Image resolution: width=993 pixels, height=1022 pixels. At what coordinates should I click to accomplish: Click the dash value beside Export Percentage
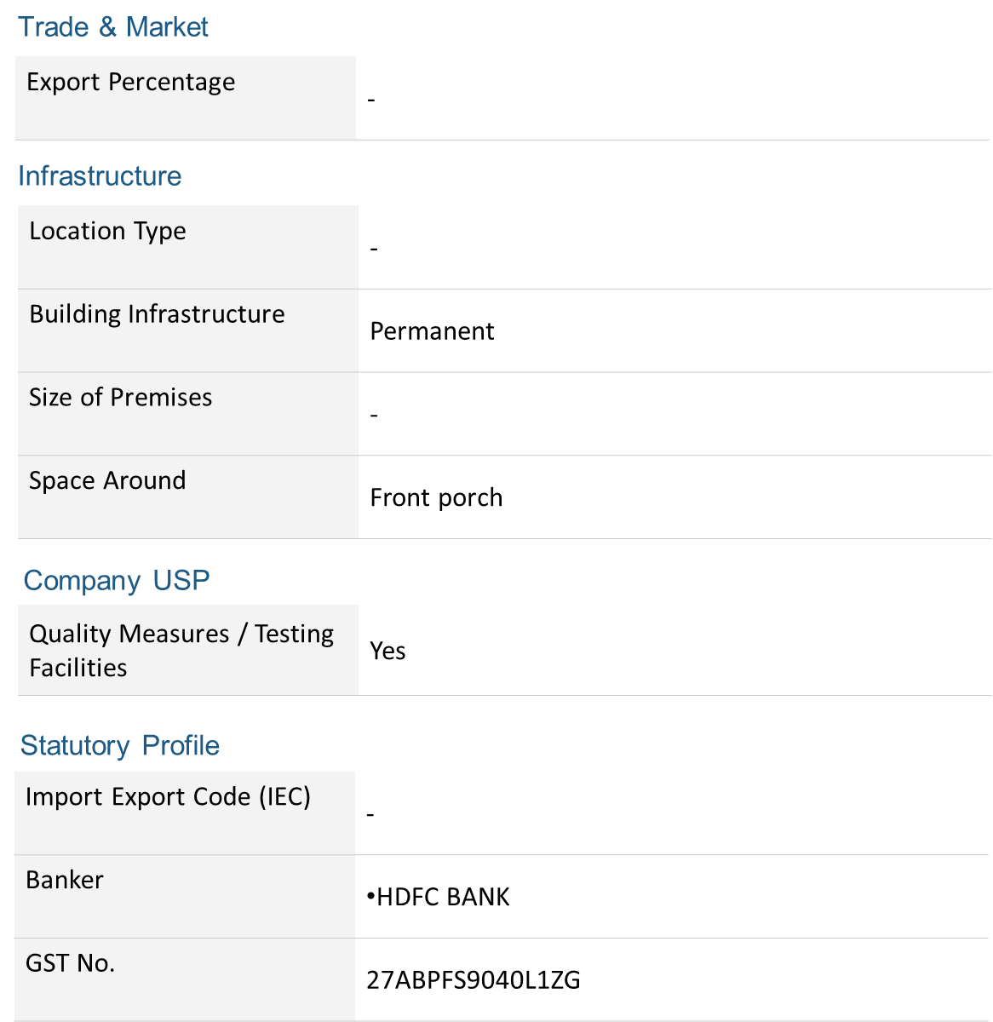tap(371, 100)
